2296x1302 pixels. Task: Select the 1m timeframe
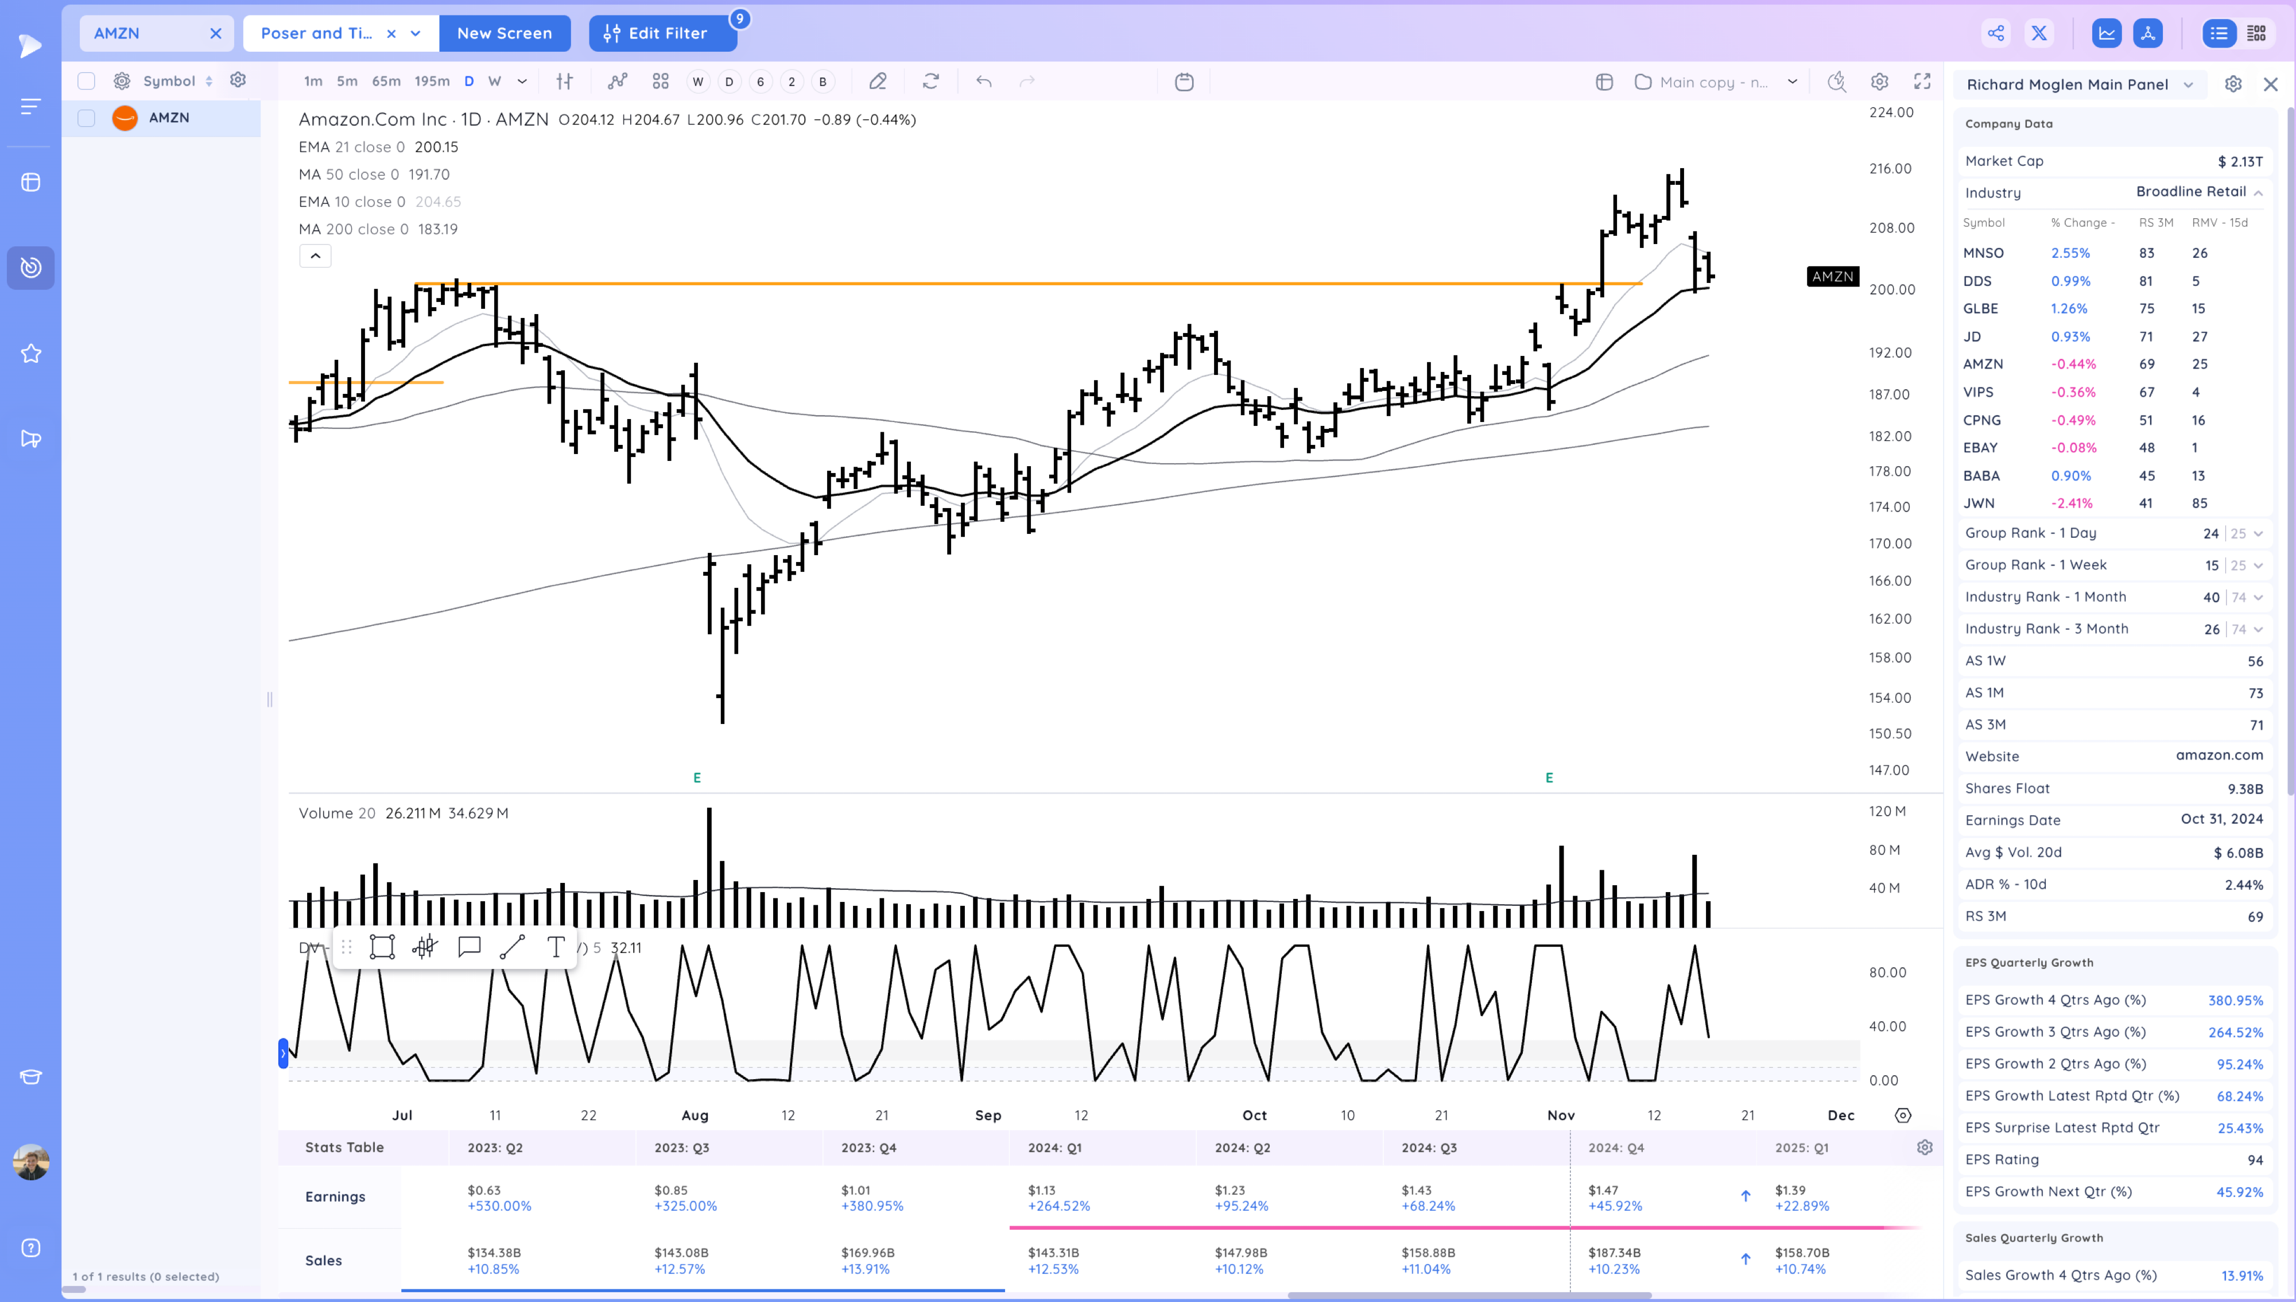pos(313,82)
